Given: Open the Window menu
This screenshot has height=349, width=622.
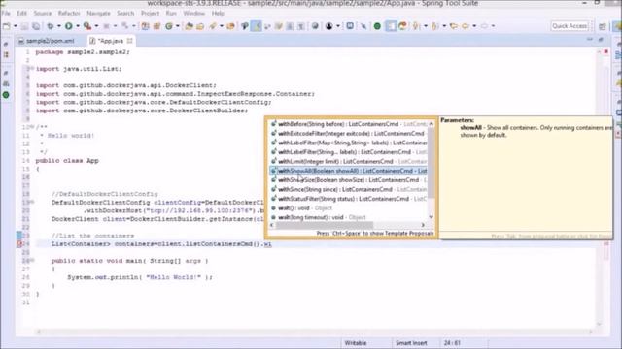Looking at the screenshot, I should [194, 13].
